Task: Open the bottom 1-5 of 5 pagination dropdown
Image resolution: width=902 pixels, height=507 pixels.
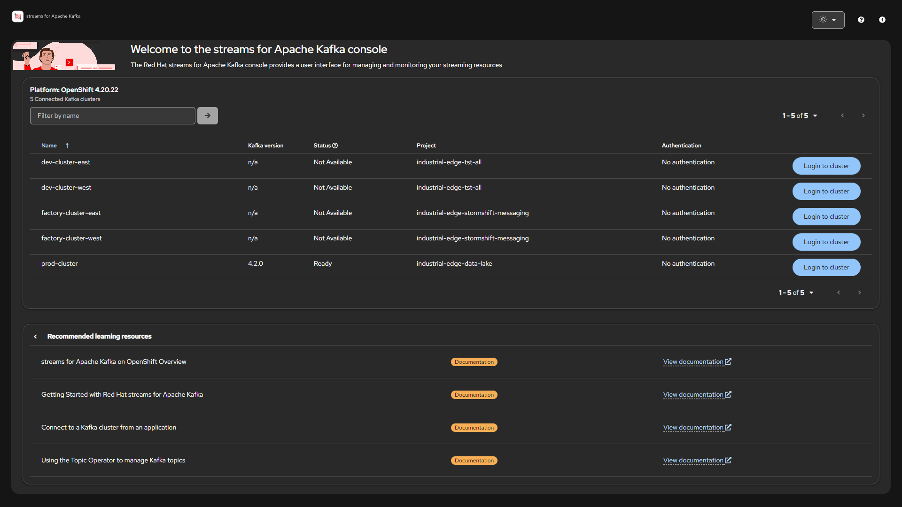Action: pos(796,292)
